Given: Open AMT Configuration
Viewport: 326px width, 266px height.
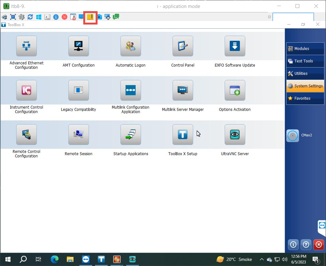Looking at the screenshot, I should (78, 46).
